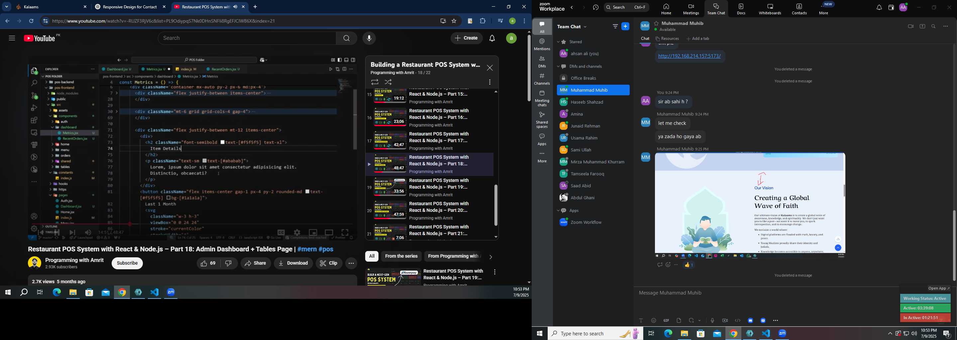Start video call with Muhammad Muhib
Image resolution: width=957 pixels, height=340 pixels.
[x=910, y=26]
